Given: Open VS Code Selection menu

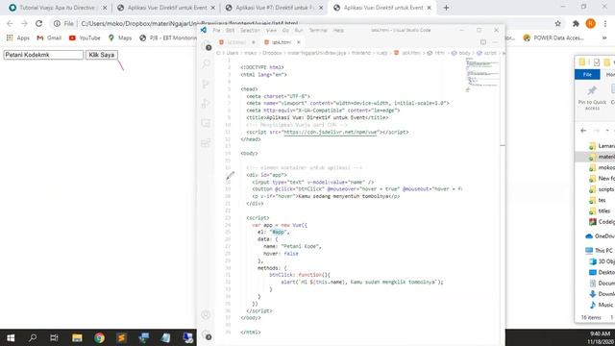Looking at the screenshot, I should click(250, 30).
